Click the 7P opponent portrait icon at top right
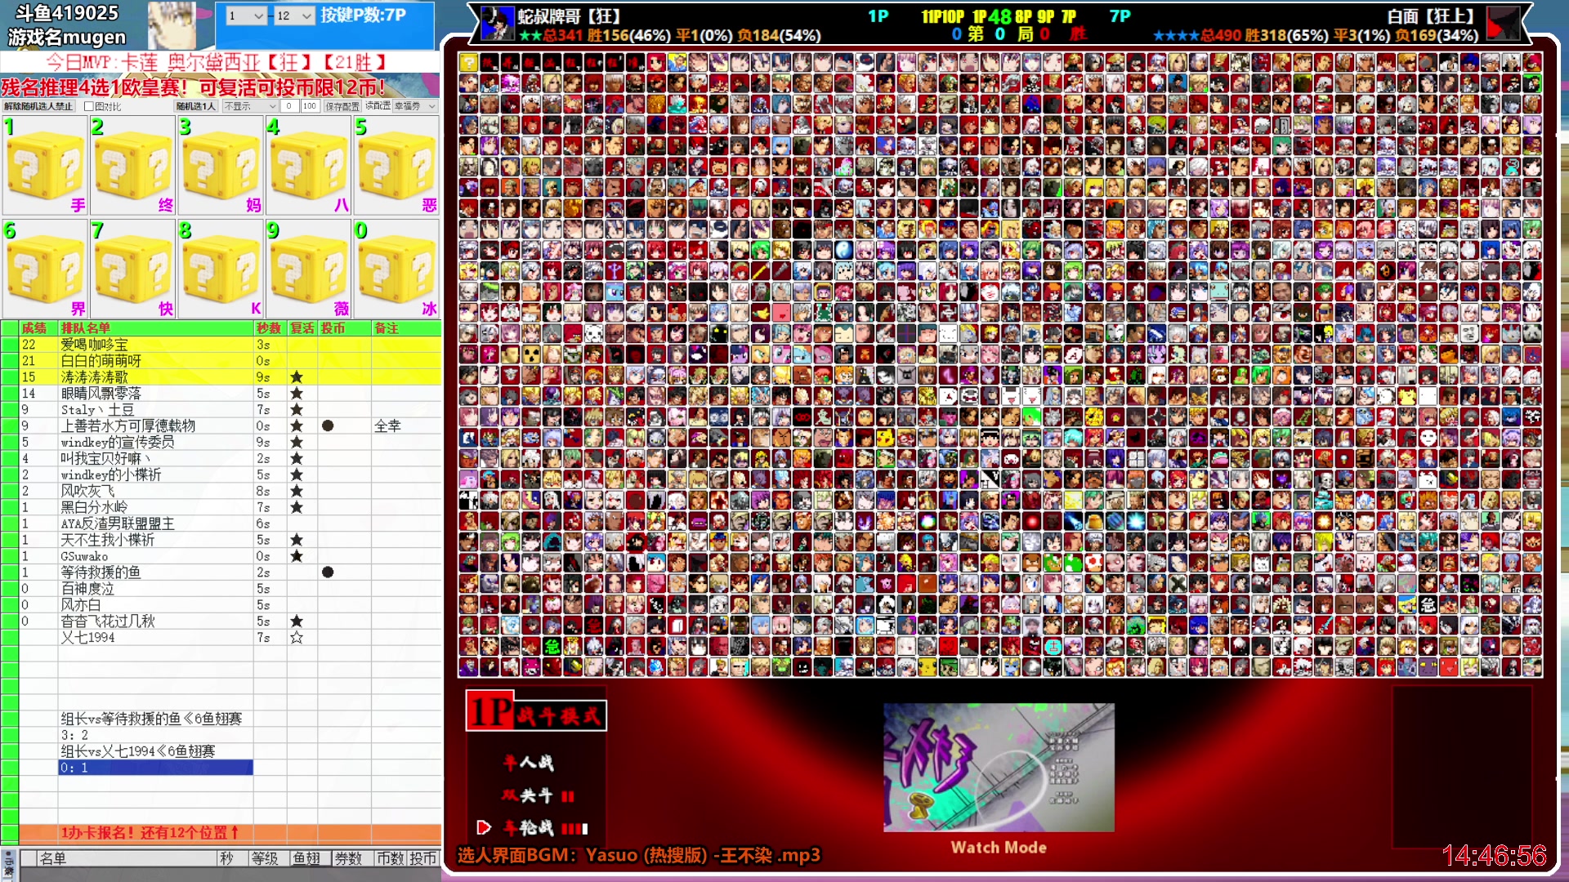1569x882 pixels. 1502,24
